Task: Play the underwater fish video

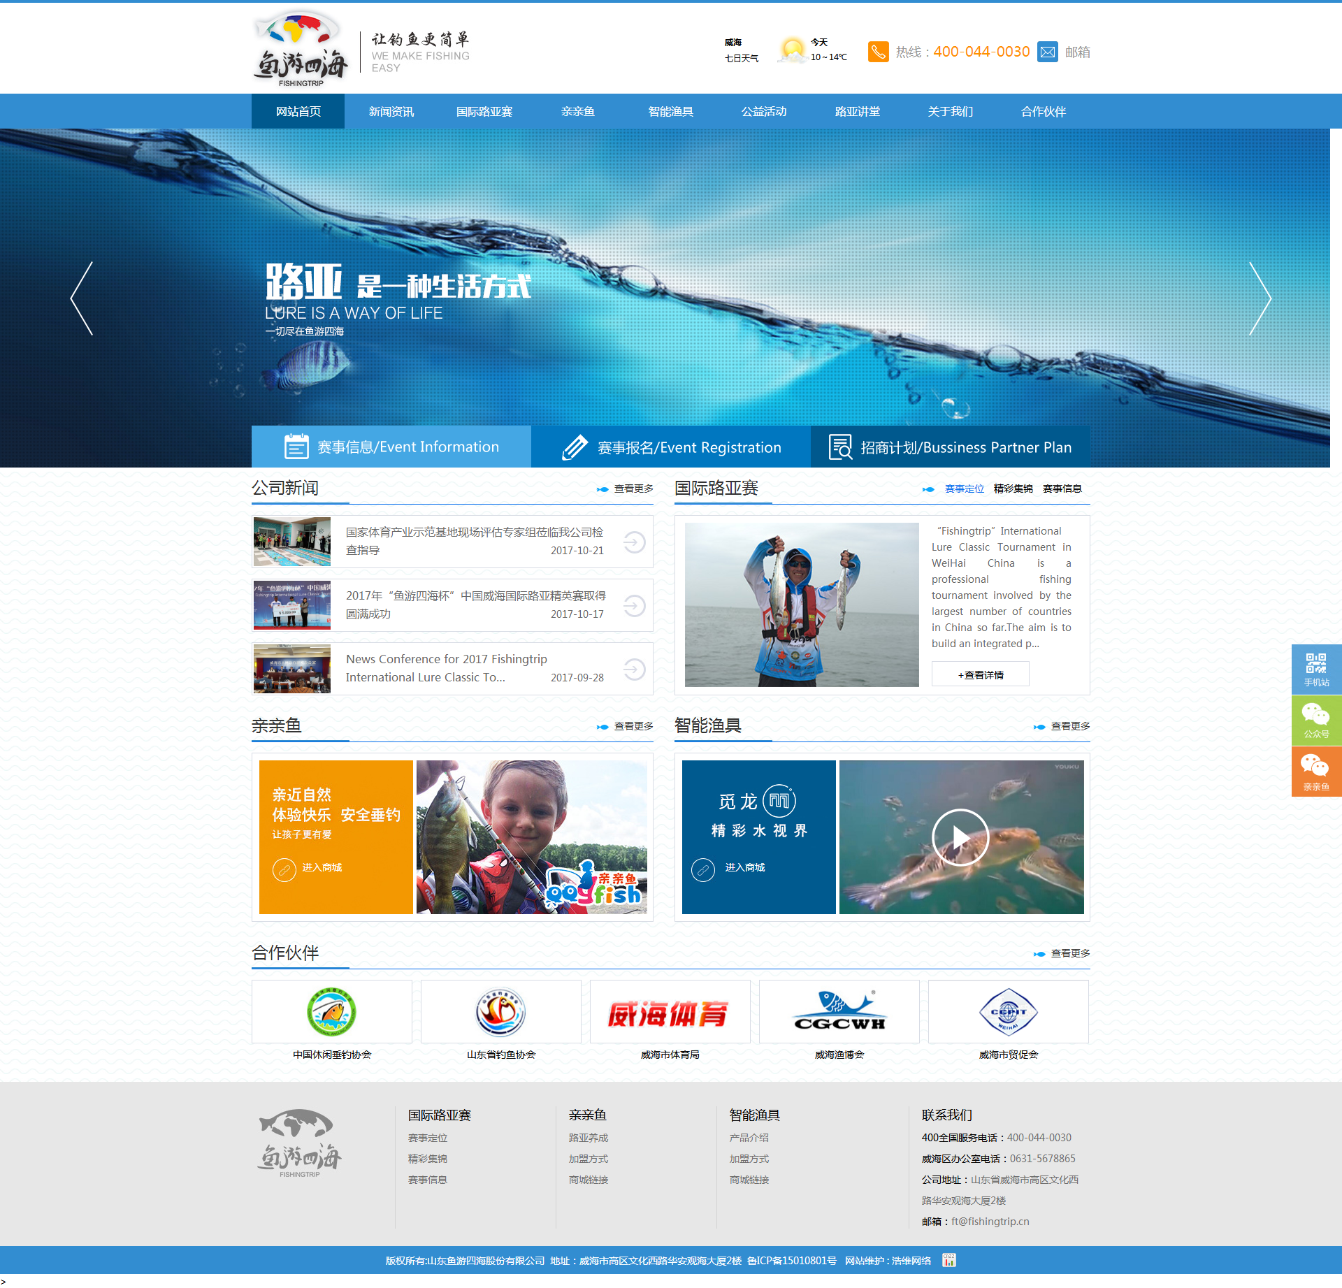Action: 960,837
